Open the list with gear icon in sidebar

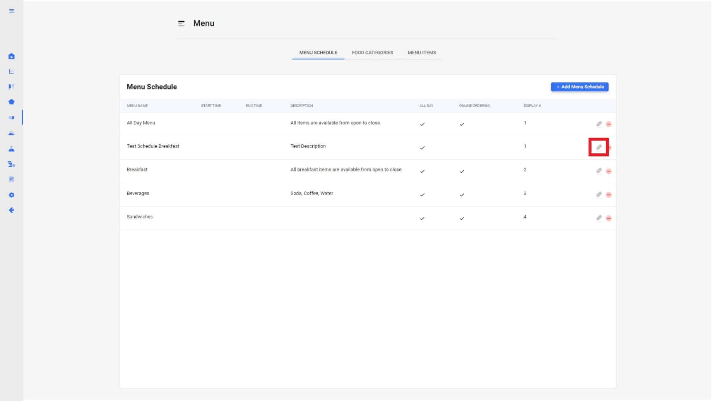point(12,164)
